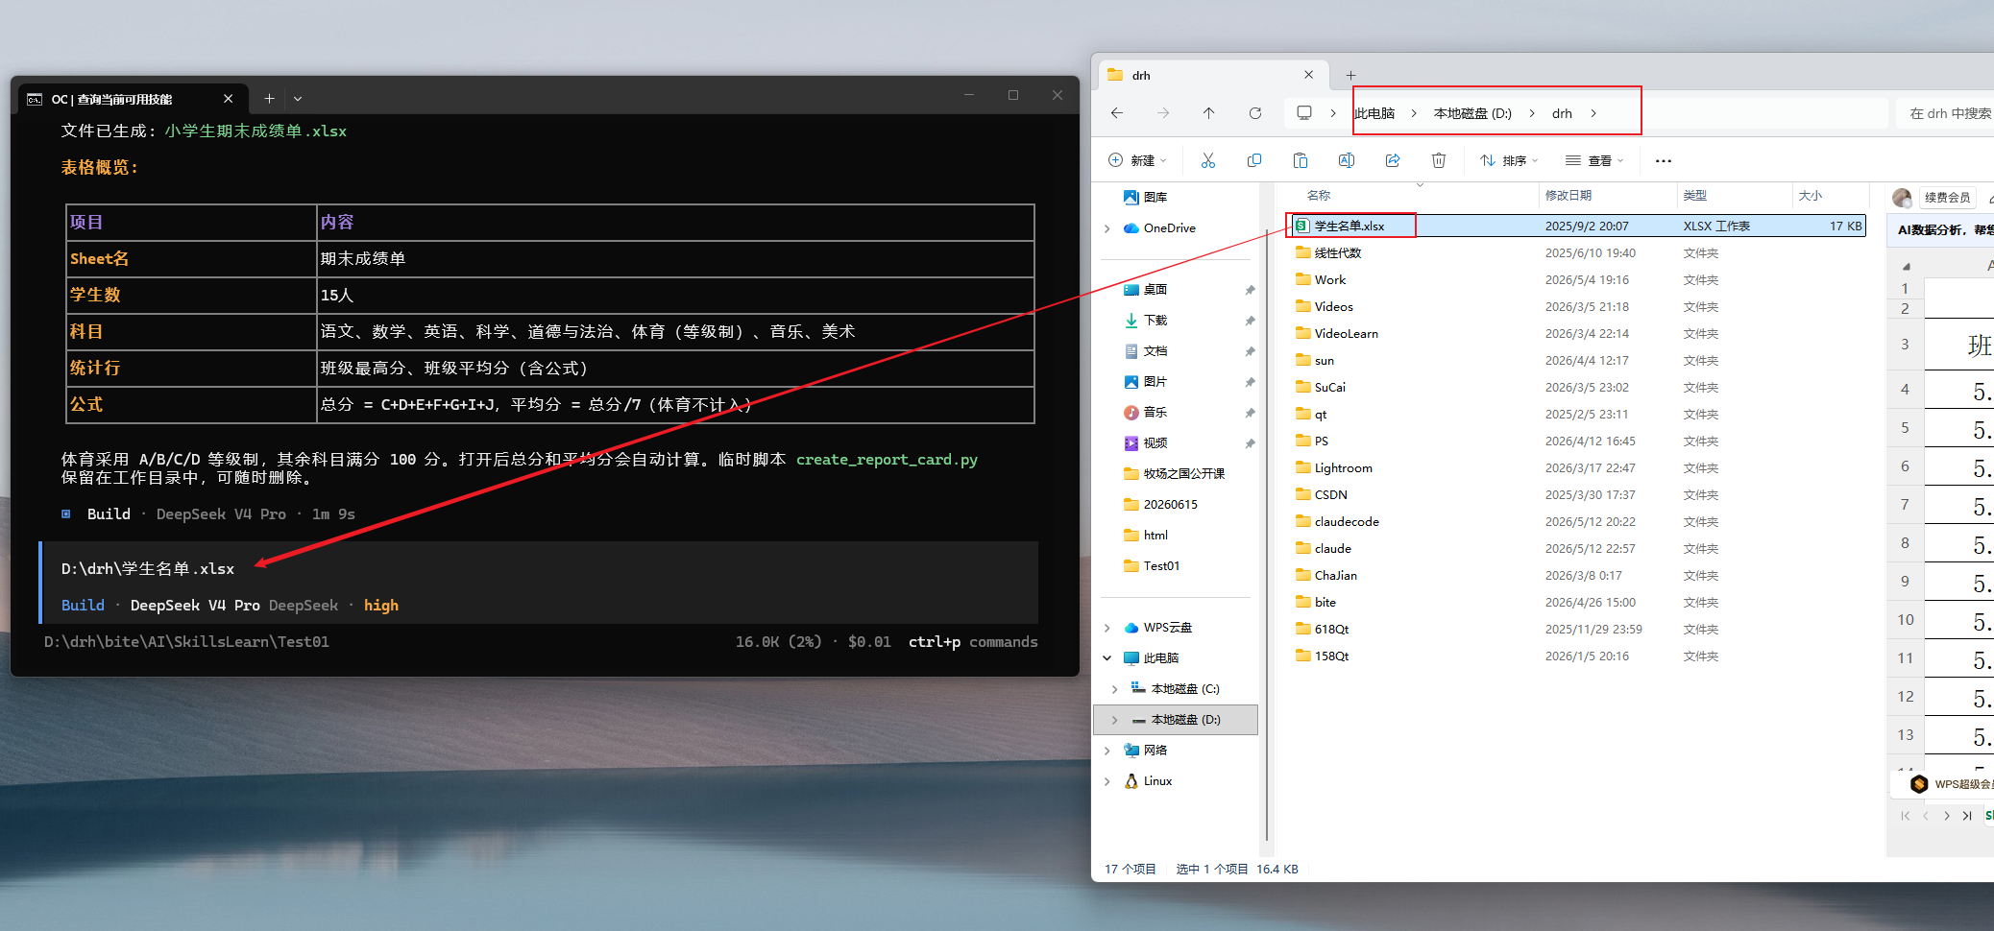Jump to the last sheet in the preview pane
1994x931 pixels.
[1967, 816]
